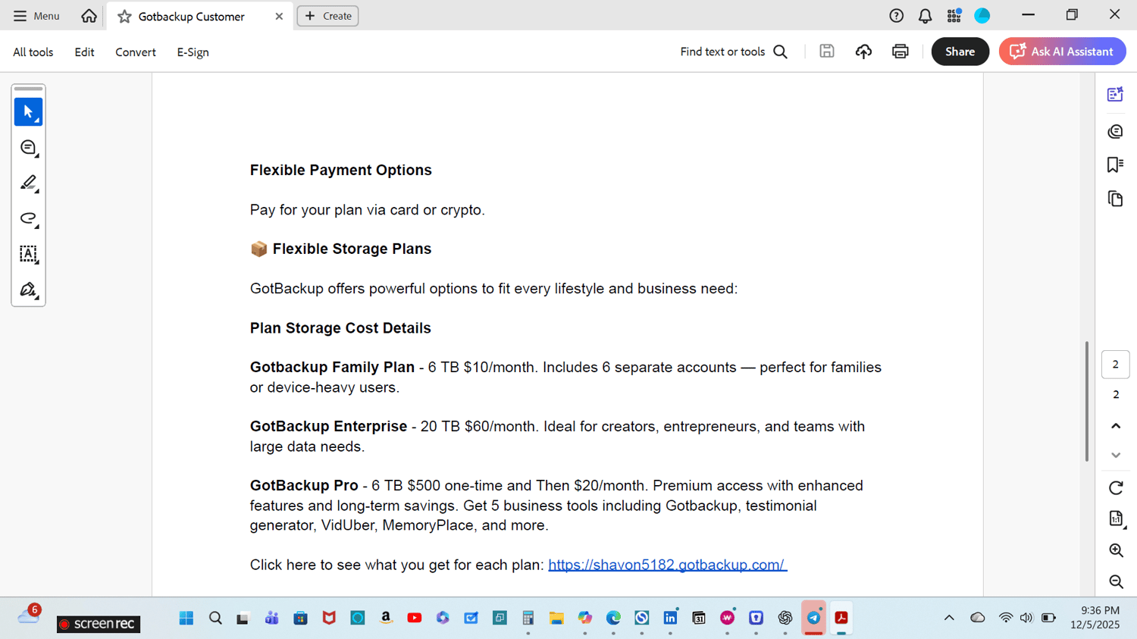1137x639 pixels.
Task: Click the 'Flexible Storage Plans' heading
Action: 352,249
